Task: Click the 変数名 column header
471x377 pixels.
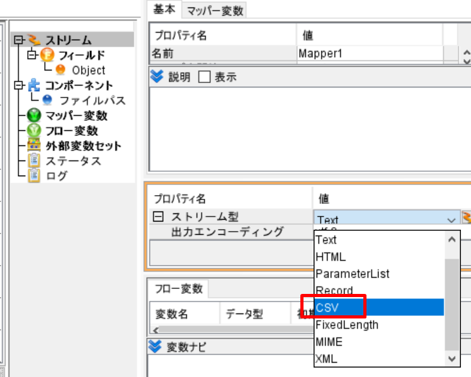Action: (184, 314)
